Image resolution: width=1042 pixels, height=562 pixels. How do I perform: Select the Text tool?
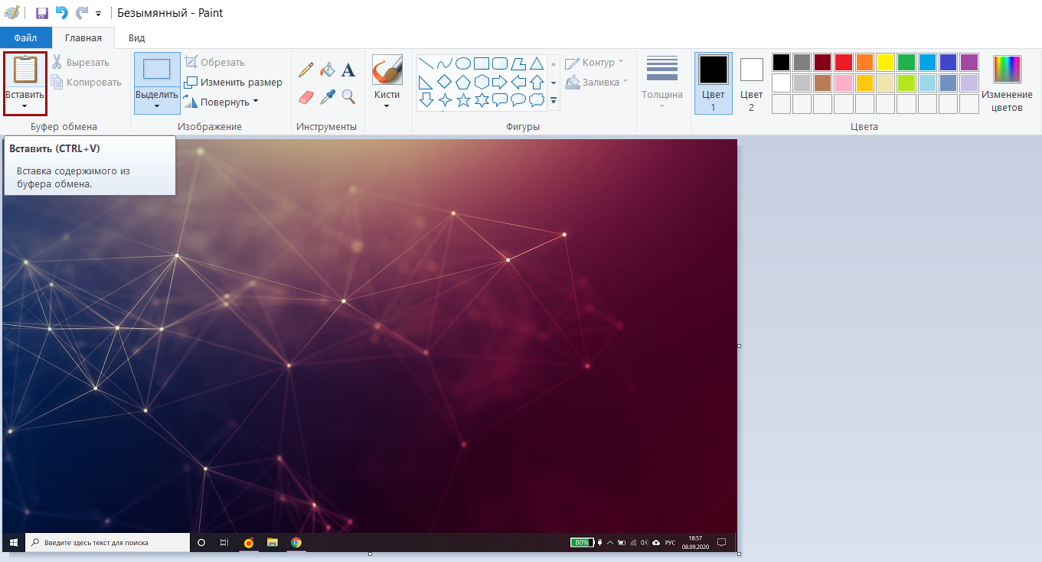pos(348,70)
